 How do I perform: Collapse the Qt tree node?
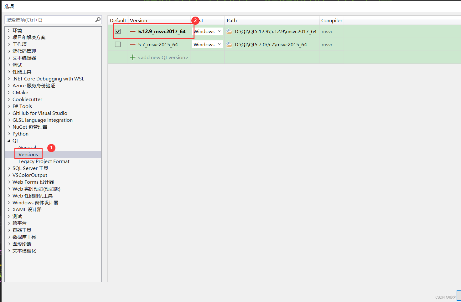pos(9,141)
